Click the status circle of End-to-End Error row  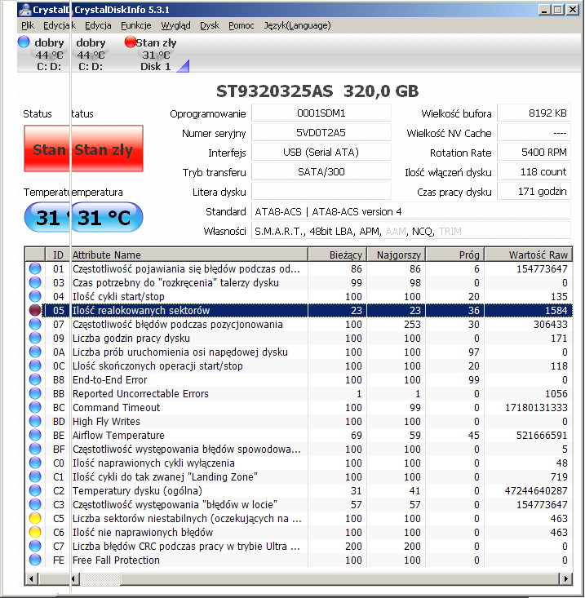[x=35, y=379]
